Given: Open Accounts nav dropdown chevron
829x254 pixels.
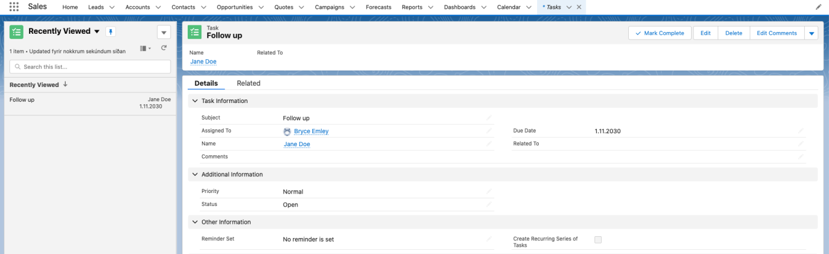Looking at the screenshot, I should click(x=158, y=7).
